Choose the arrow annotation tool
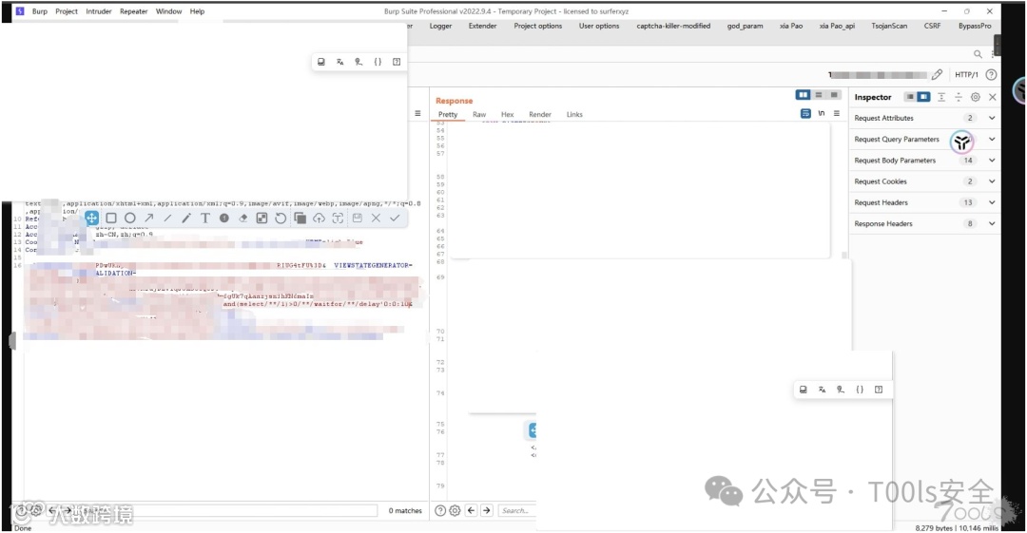 (x=148, y=219)
